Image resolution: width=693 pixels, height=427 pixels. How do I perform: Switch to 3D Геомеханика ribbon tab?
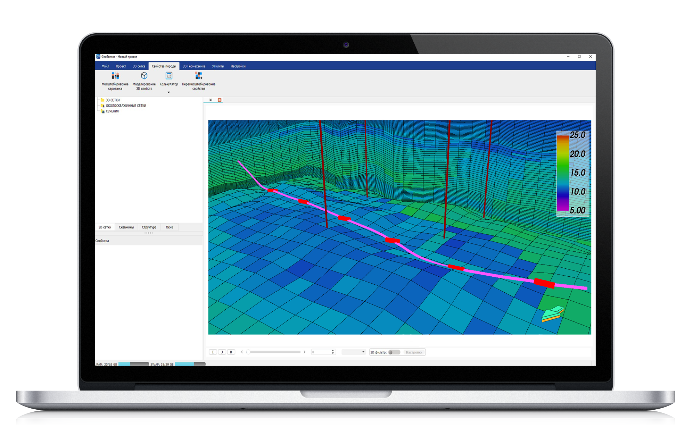tap(194, 66)
